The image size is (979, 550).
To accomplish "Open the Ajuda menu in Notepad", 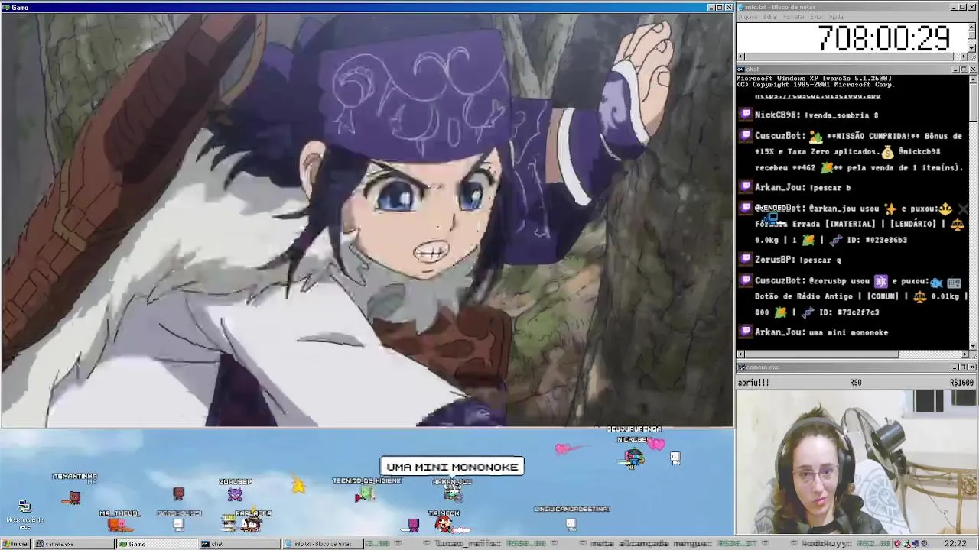I will (x=836, y=17).
